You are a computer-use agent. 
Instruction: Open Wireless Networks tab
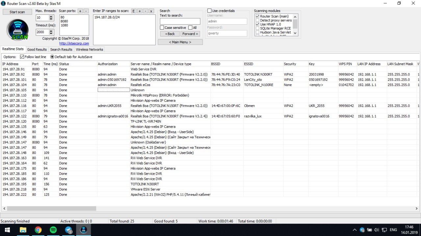coord(89,50)
